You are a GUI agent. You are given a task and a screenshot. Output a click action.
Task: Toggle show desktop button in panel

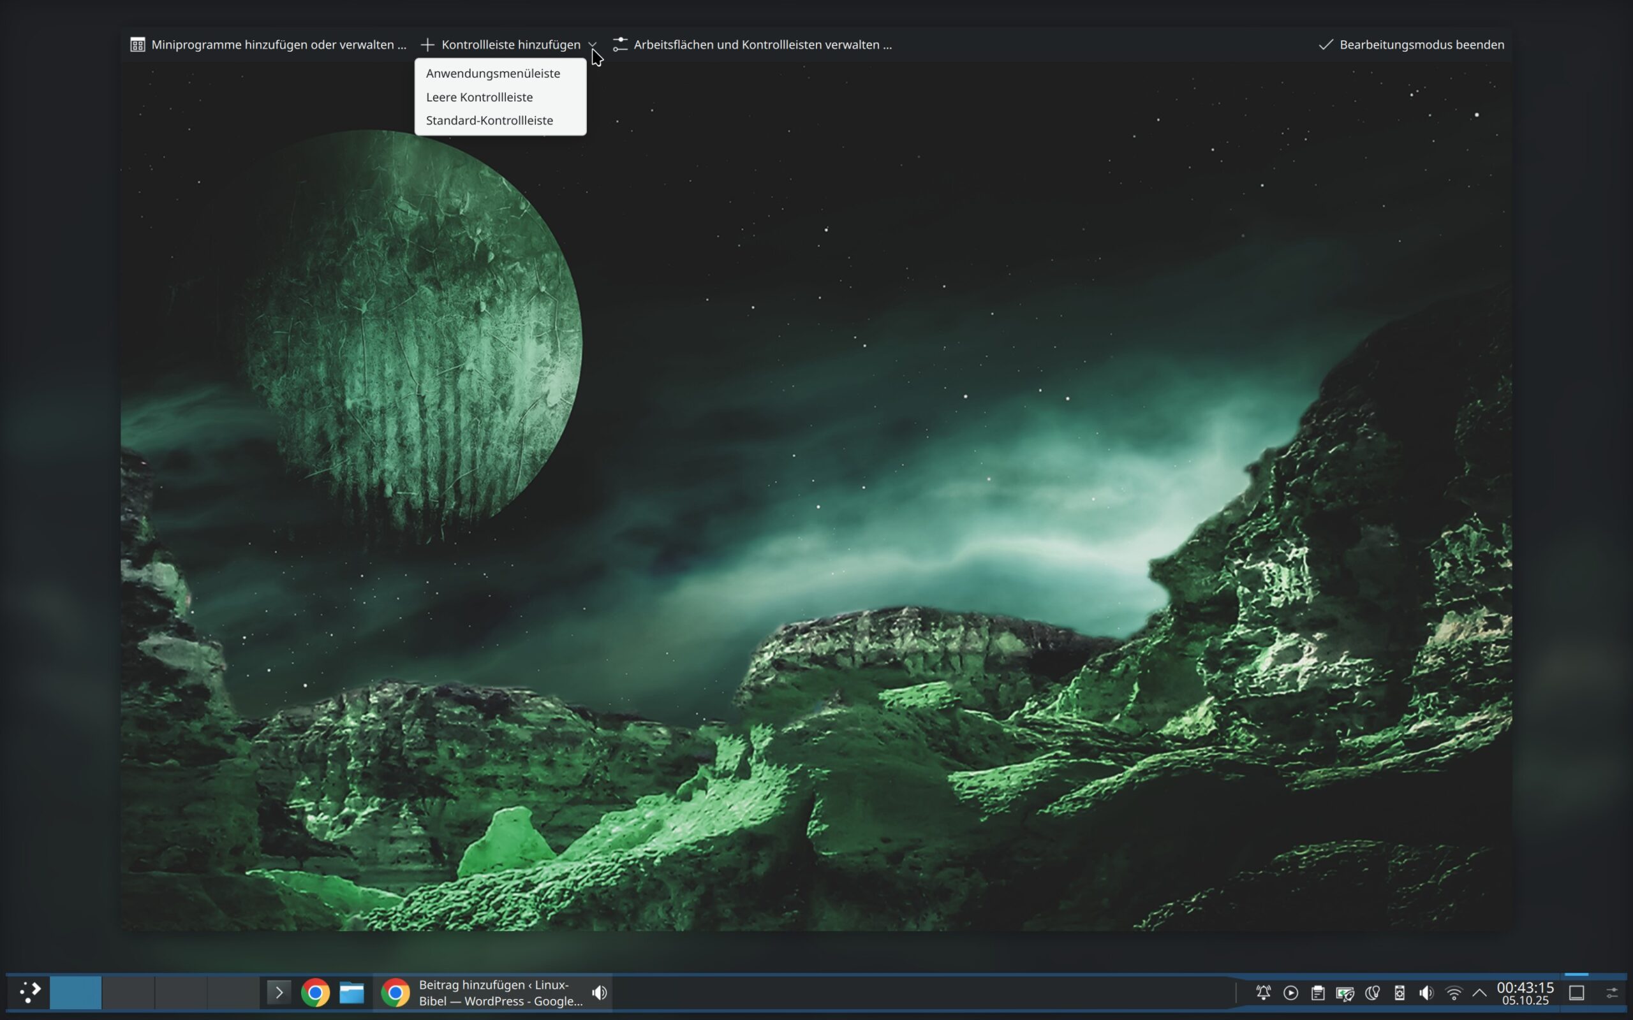click(1576, 993)
